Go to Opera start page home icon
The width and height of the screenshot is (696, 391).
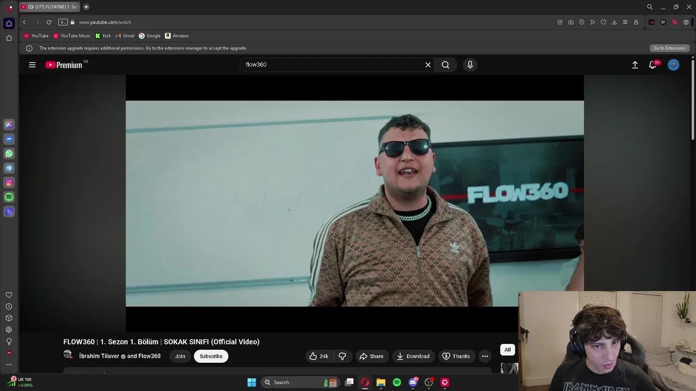point(9,23)
